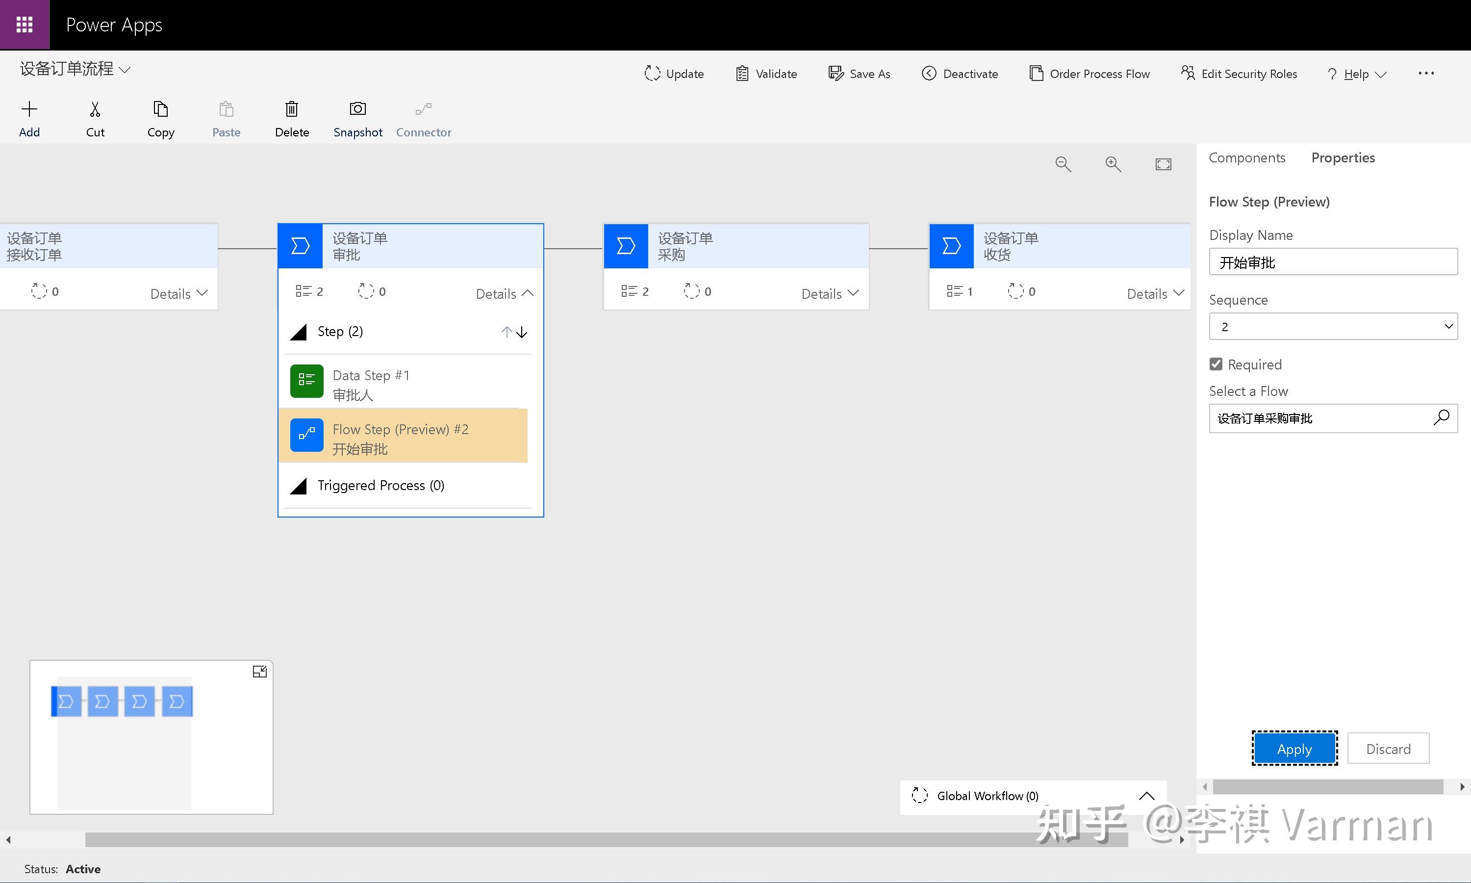This screenshot has width=1471, height=883.
Task: Open the Sequence dropdown
Action: [1333, 327]
